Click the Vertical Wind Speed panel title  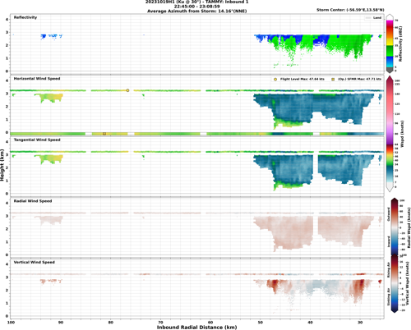[x=35, y=262]
